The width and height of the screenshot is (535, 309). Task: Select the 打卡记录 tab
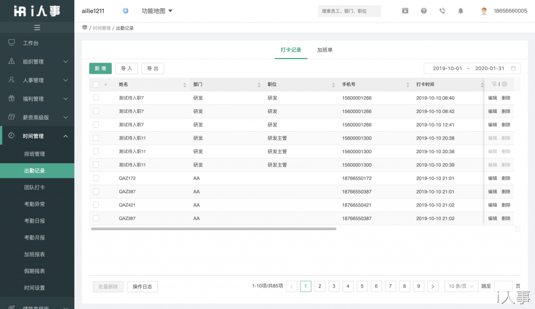pyautogui.click(x=290, y=50)
